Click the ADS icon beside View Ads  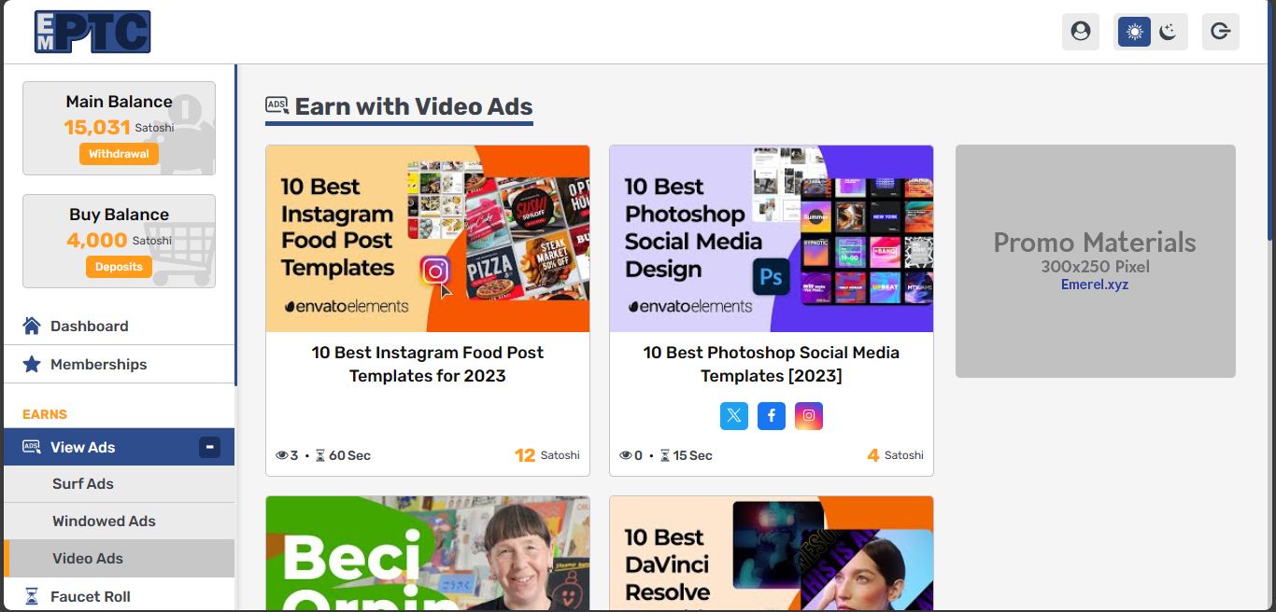(32, 447)
